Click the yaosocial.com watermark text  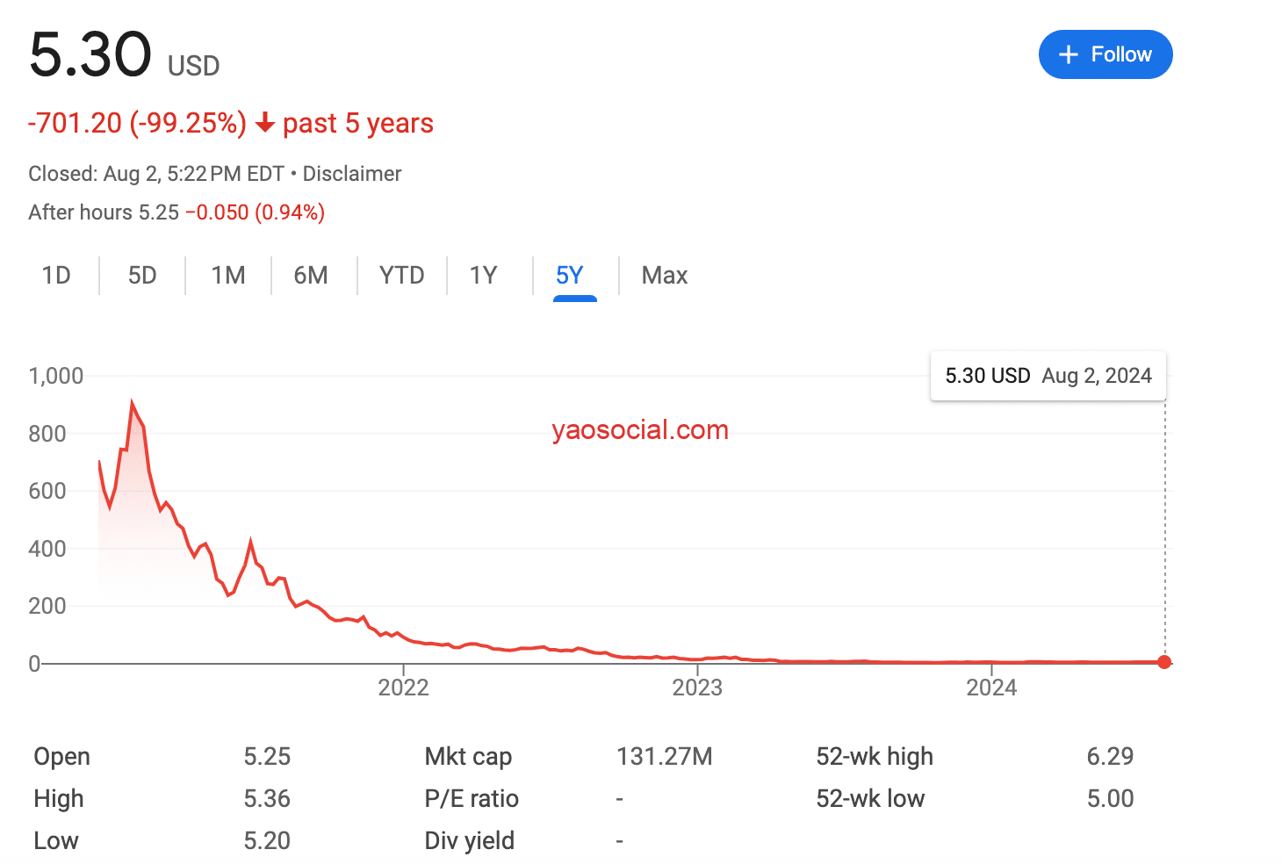640,430
